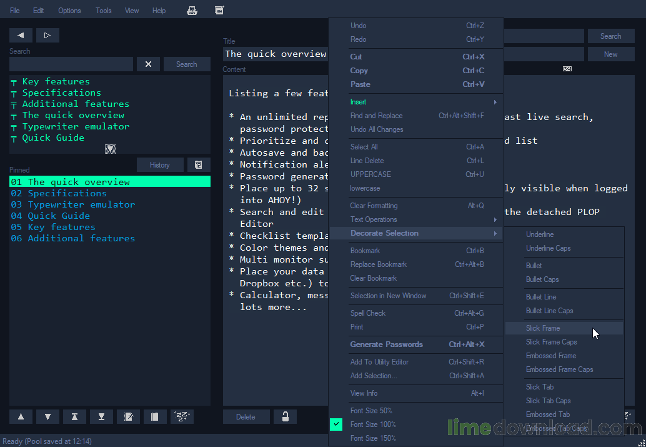Choose Embossed Frame Caps decoration
Image resolution: width=646 pixels, height=447 pixels.
[x=564, y=369]
